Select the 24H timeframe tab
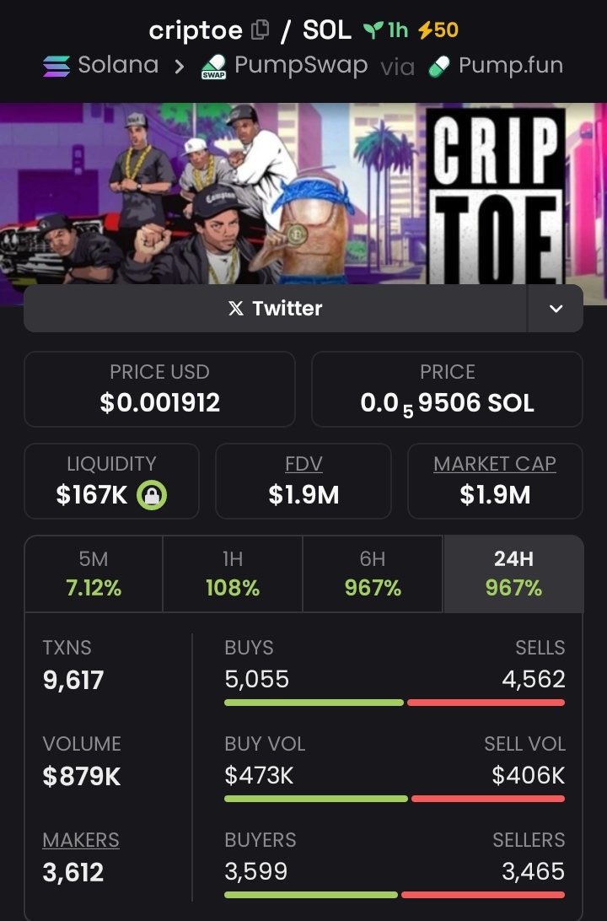Image resolution: width=607 pixels, height=921 pixels. point(513,574)
